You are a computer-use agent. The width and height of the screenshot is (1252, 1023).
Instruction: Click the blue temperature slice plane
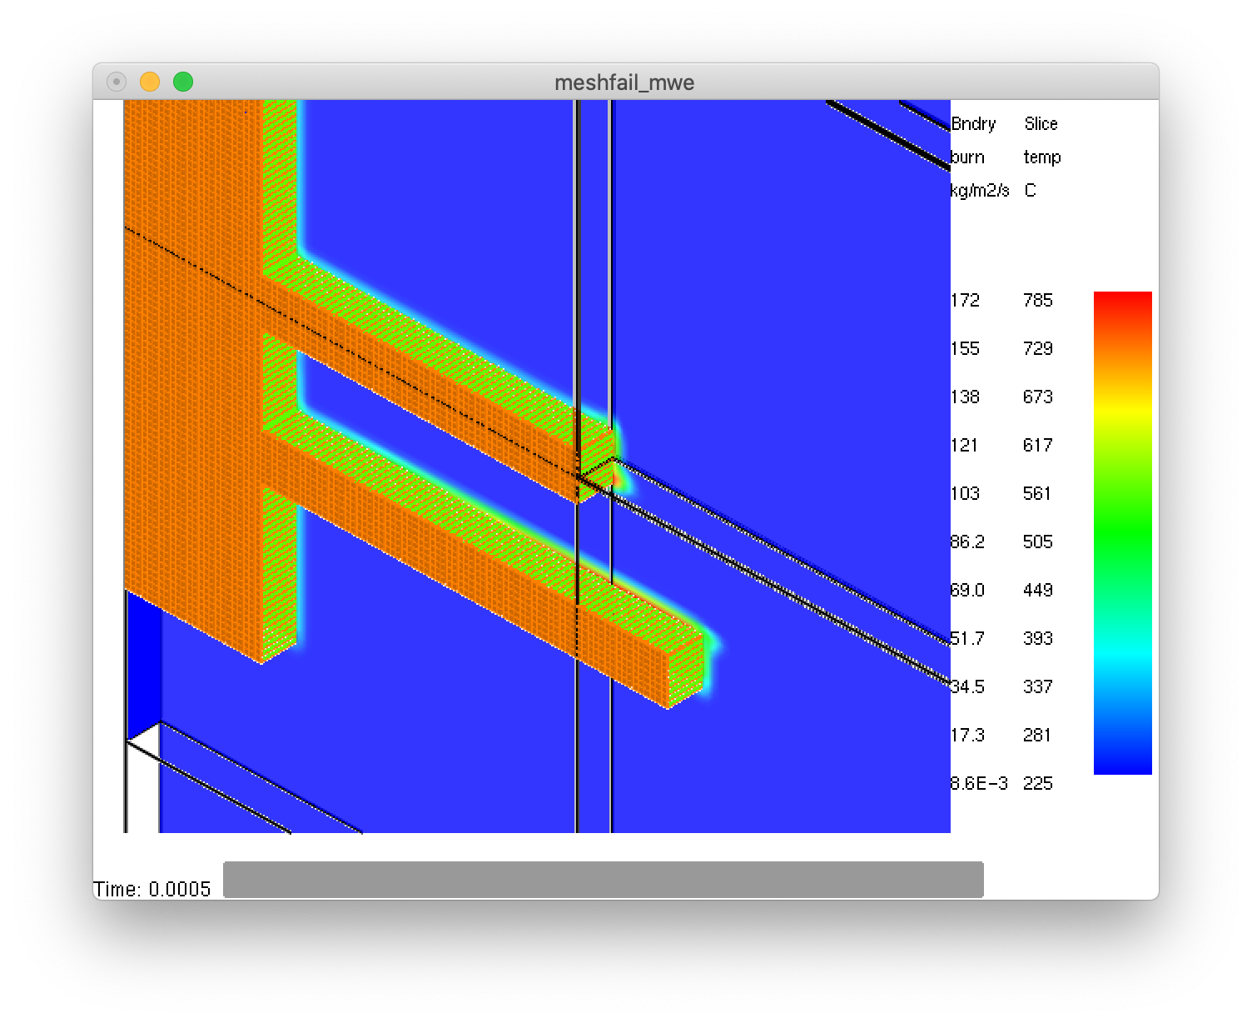[791, 250]
